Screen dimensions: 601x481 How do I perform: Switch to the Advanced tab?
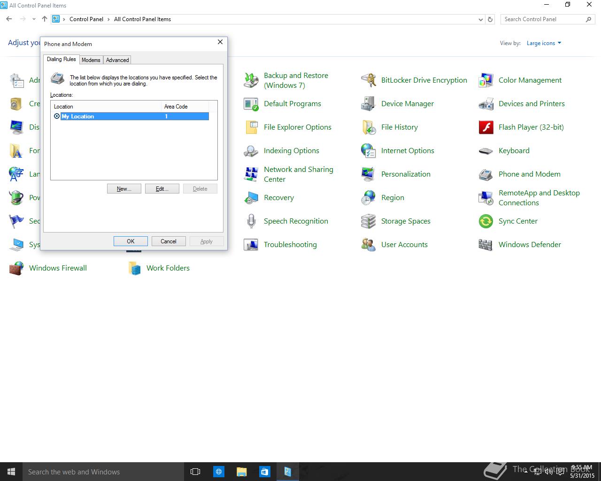tap(117, 60)
